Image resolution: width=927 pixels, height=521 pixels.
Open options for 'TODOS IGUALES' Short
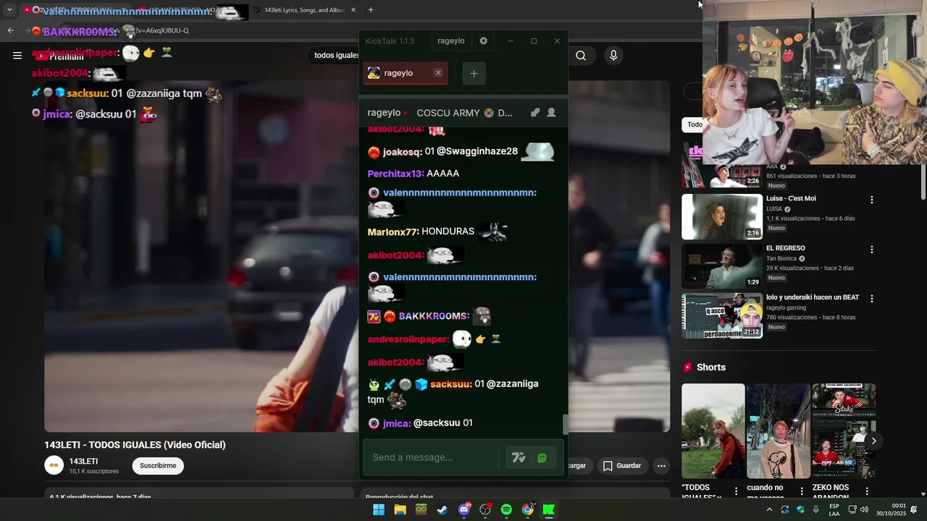click(737, 491)
